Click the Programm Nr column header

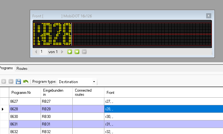point(25,92)
